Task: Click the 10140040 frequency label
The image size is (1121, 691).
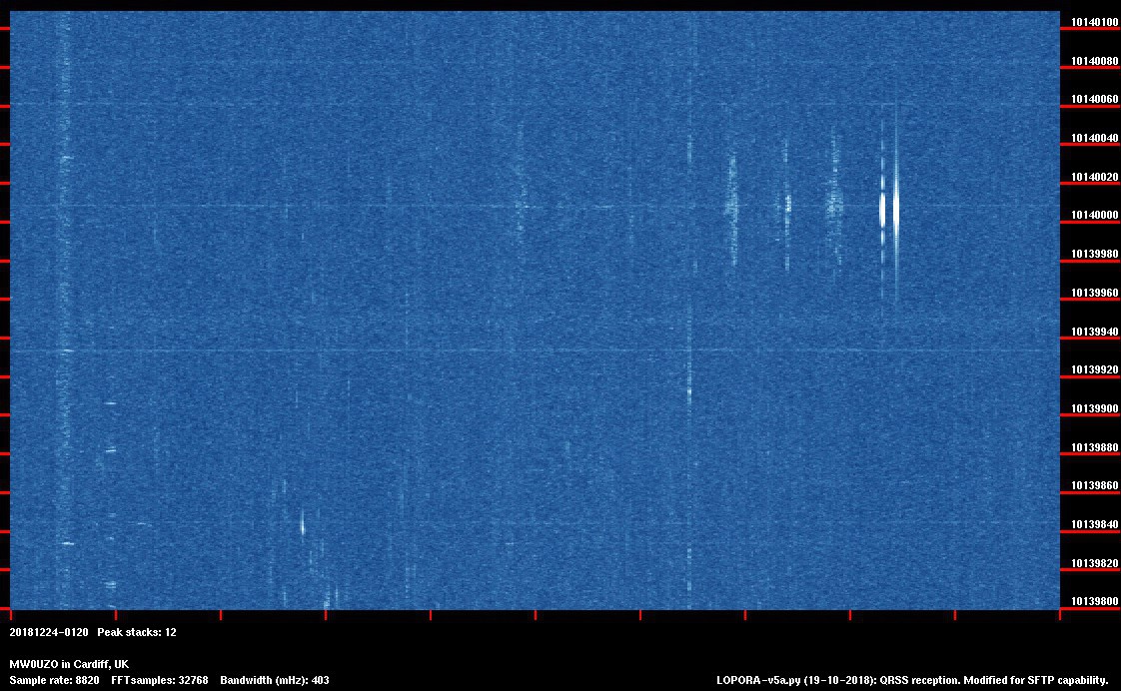Action: click(x=1094, y=138)
